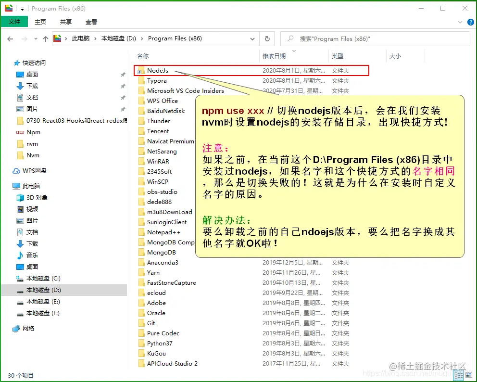Open the recent locations dropdown
This screenshot has height=382, width=477.
click(36, 39)
